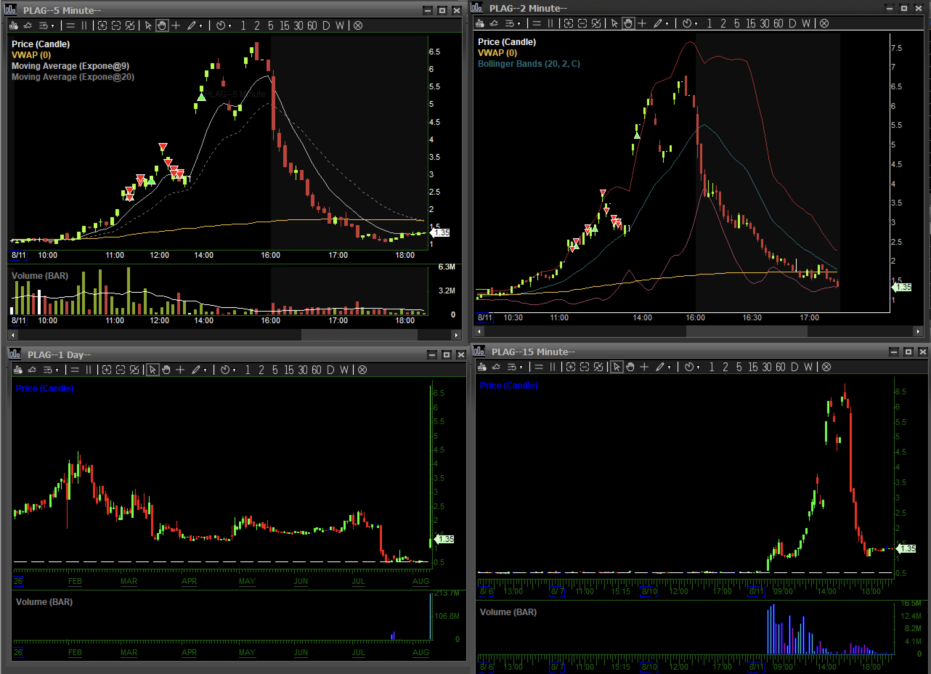Zoom out on the PLAG 2 Minute chart

pyautogui.click(x=582, y=23)
